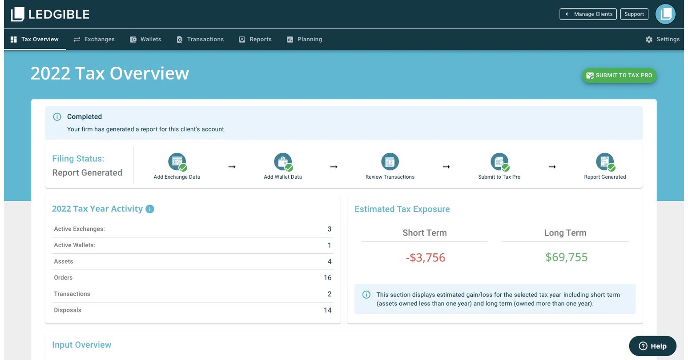Screen dimensions: 688x360
Task: Open Planning using its chart icon
Action: 290,39
